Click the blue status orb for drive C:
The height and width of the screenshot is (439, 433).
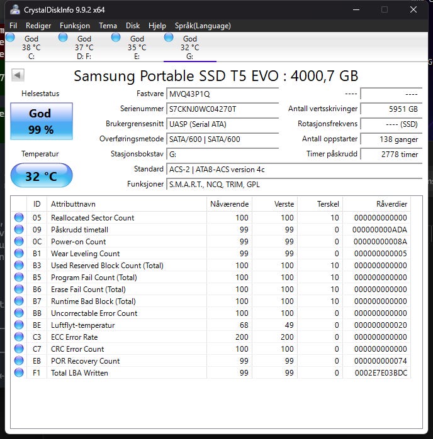click(10, 37)
